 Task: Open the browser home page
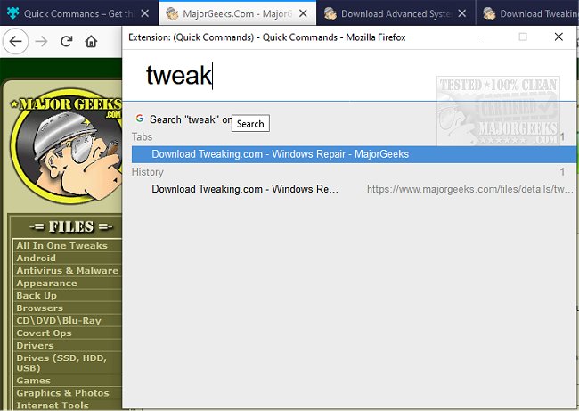tap(91, 41)
